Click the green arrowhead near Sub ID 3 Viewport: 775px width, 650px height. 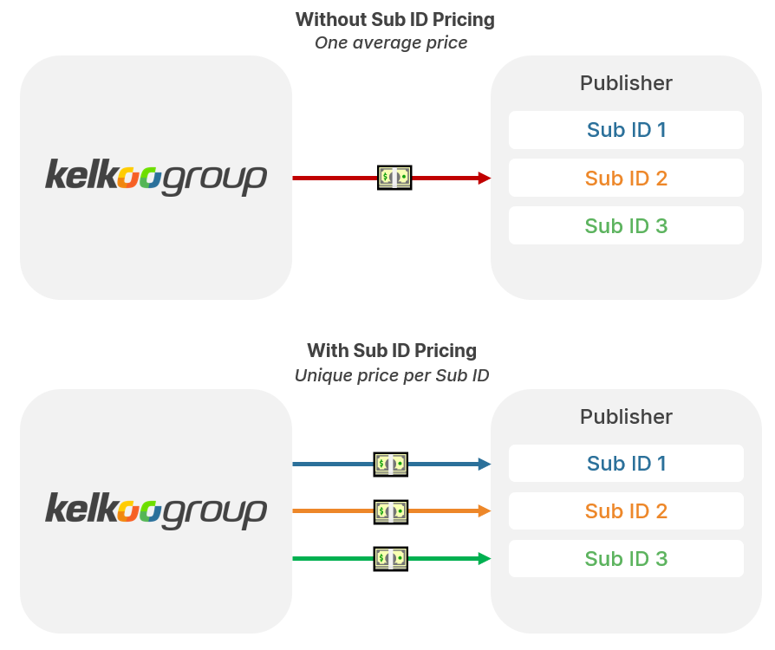tap(484, 558)
